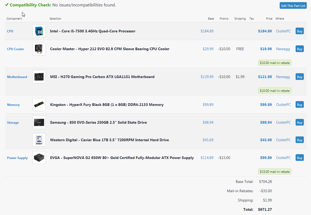The height and width of the screenshot is (215, 311).
Task: Click the $671.27 total amount
Action: tap(265, 209)
